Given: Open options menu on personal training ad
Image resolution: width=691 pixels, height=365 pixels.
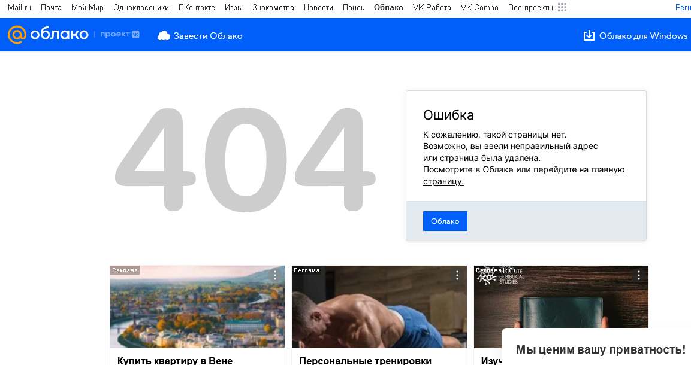Looking at the screenshot, I should click(x=457, y=275).
